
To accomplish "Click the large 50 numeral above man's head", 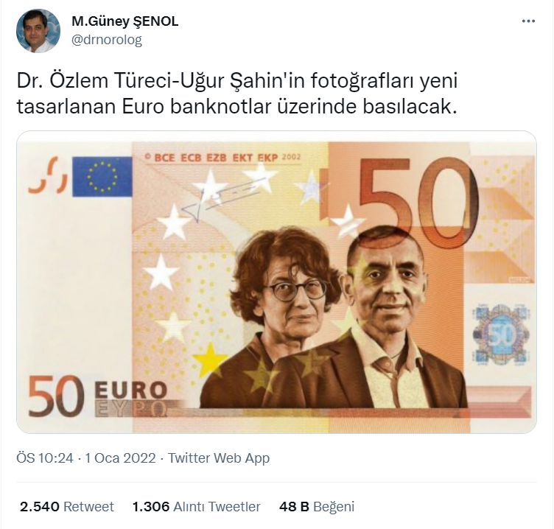I will pos(420,203).
